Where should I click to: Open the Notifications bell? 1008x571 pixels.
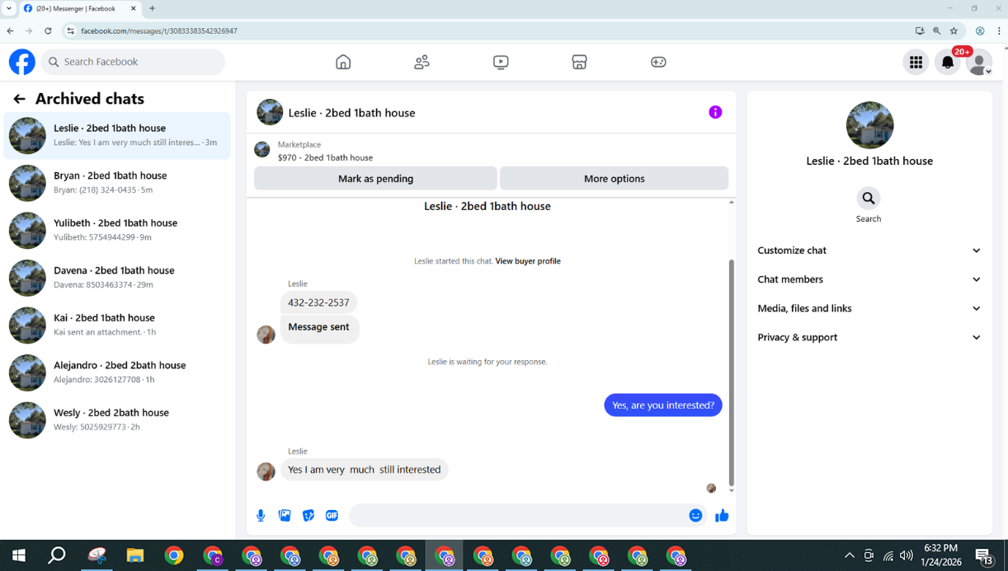(x=948, y=62)
